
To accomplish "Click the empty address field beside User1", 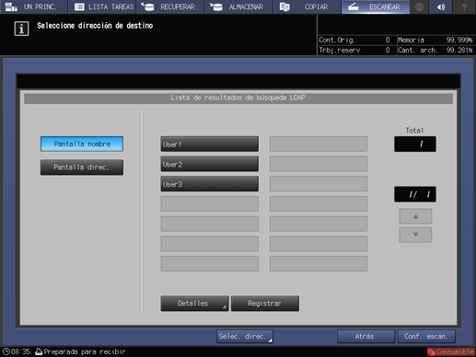I will [x=319, y=144].
